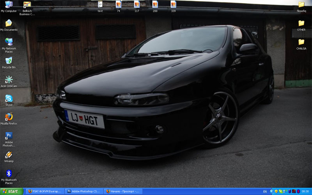Select the 'text' file on desktop
The width and height of the screenshot is (312, 195).
click(100, 5)
